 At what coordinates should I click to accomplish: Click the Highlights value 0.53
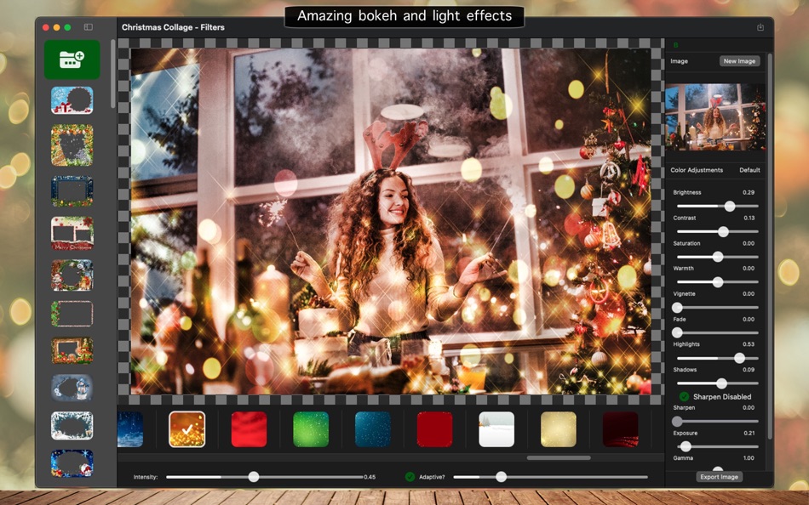[749, 344]
